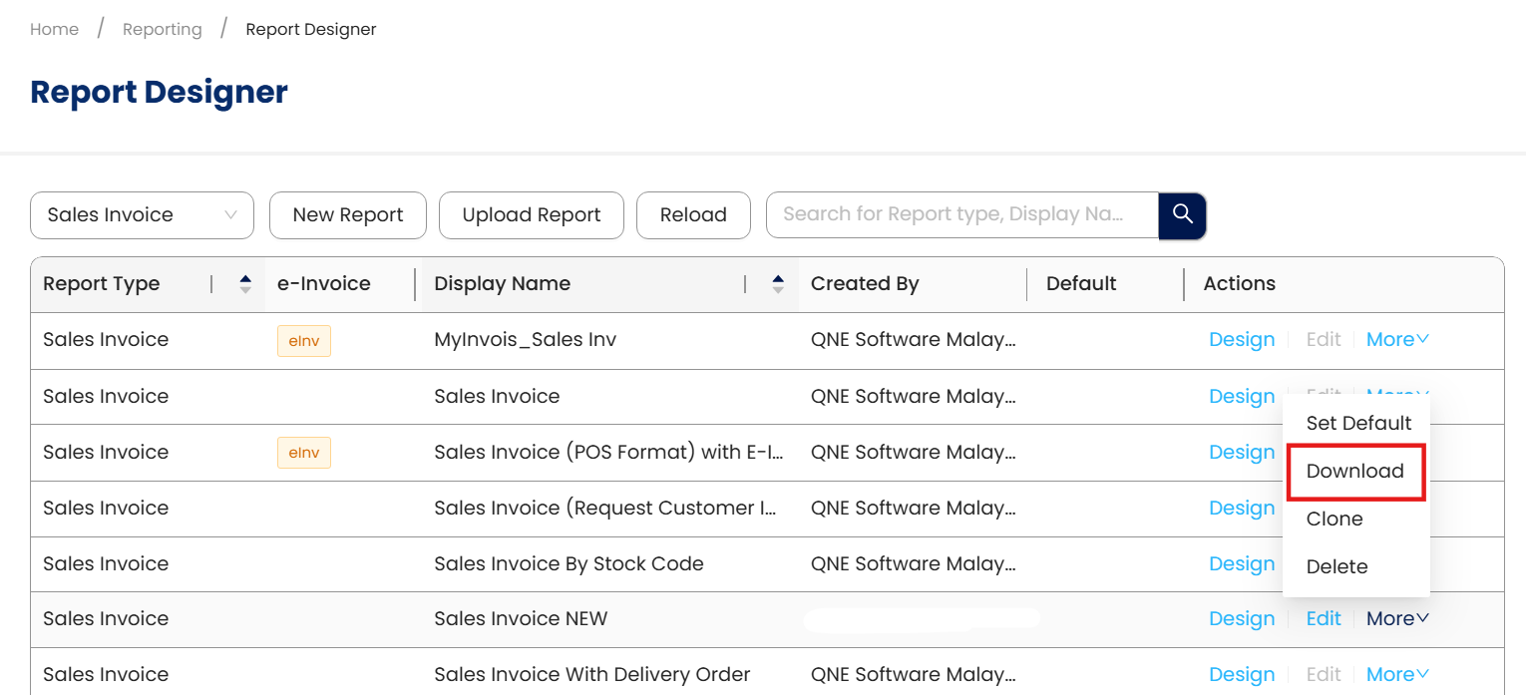Choose Set Default from the More menu
The width and height of the screenshot is (1526, 695).
[1358, 423]
